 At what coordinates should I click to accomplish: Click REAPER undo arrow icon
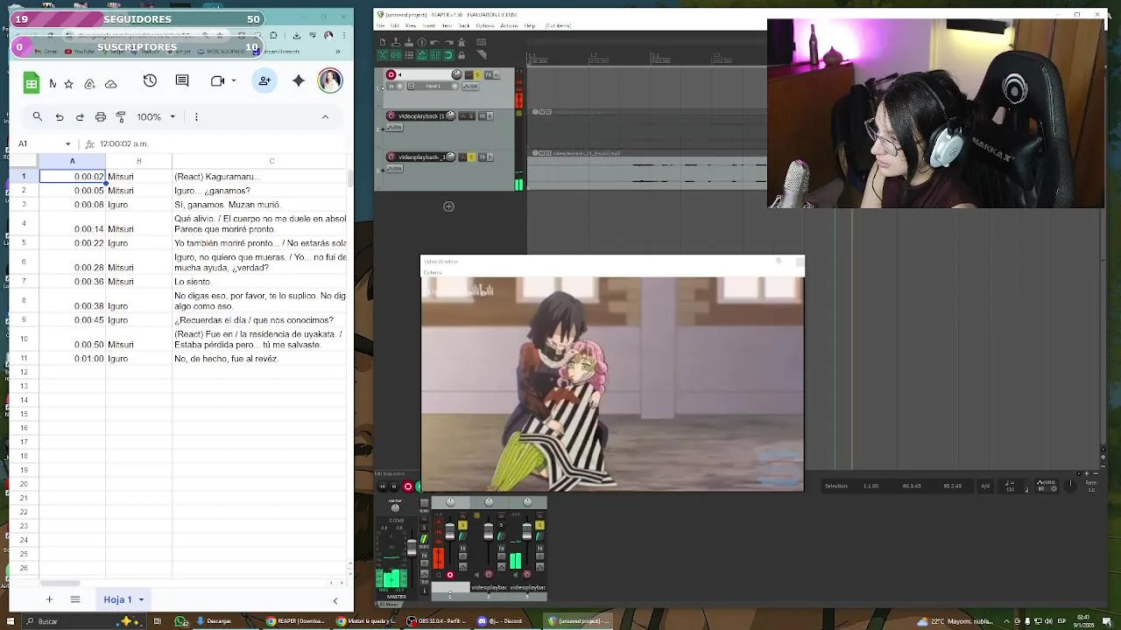pos(434,42)
